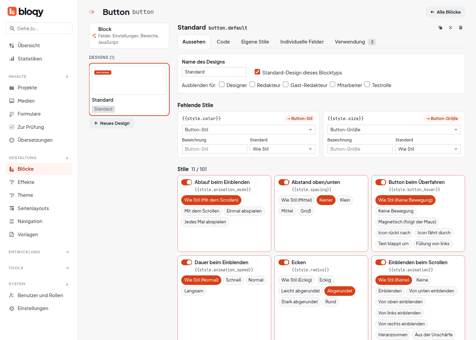
Task: Open Seitenlayouts in the sidebar
Action: click(x=39, y=208)
